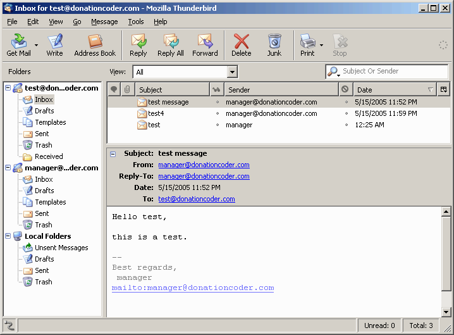
Task: Open the search magnifier options dropdown
Action: 333,72
